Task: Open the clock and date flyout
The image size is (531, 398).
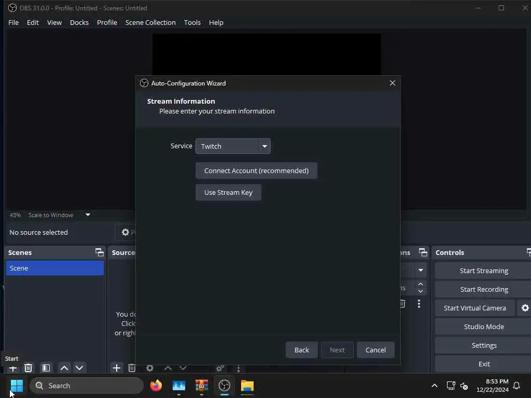Action: pyautogui.click(x=492, y=386)
